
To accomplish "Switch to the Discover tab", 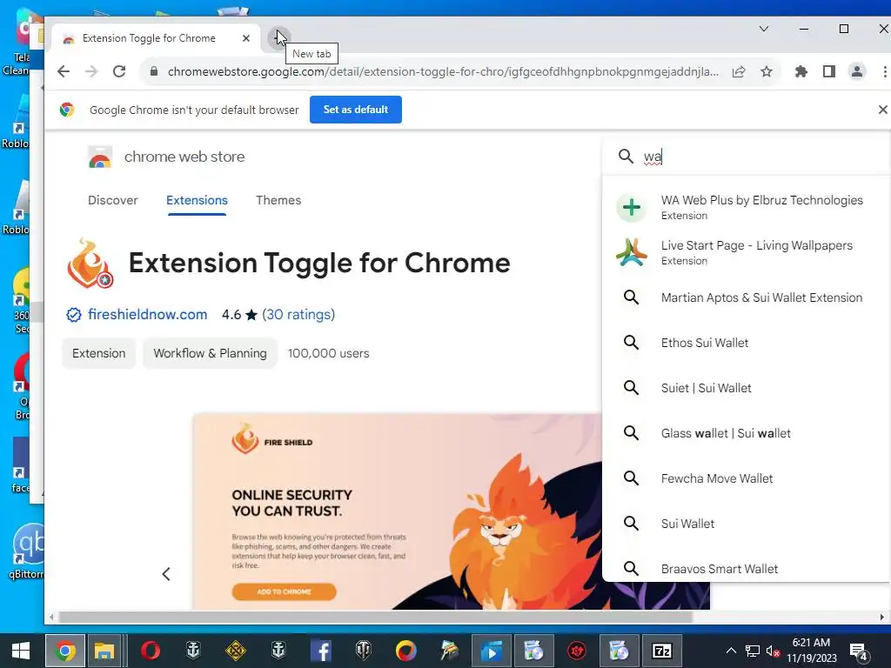I will click(x=112, y=201).
